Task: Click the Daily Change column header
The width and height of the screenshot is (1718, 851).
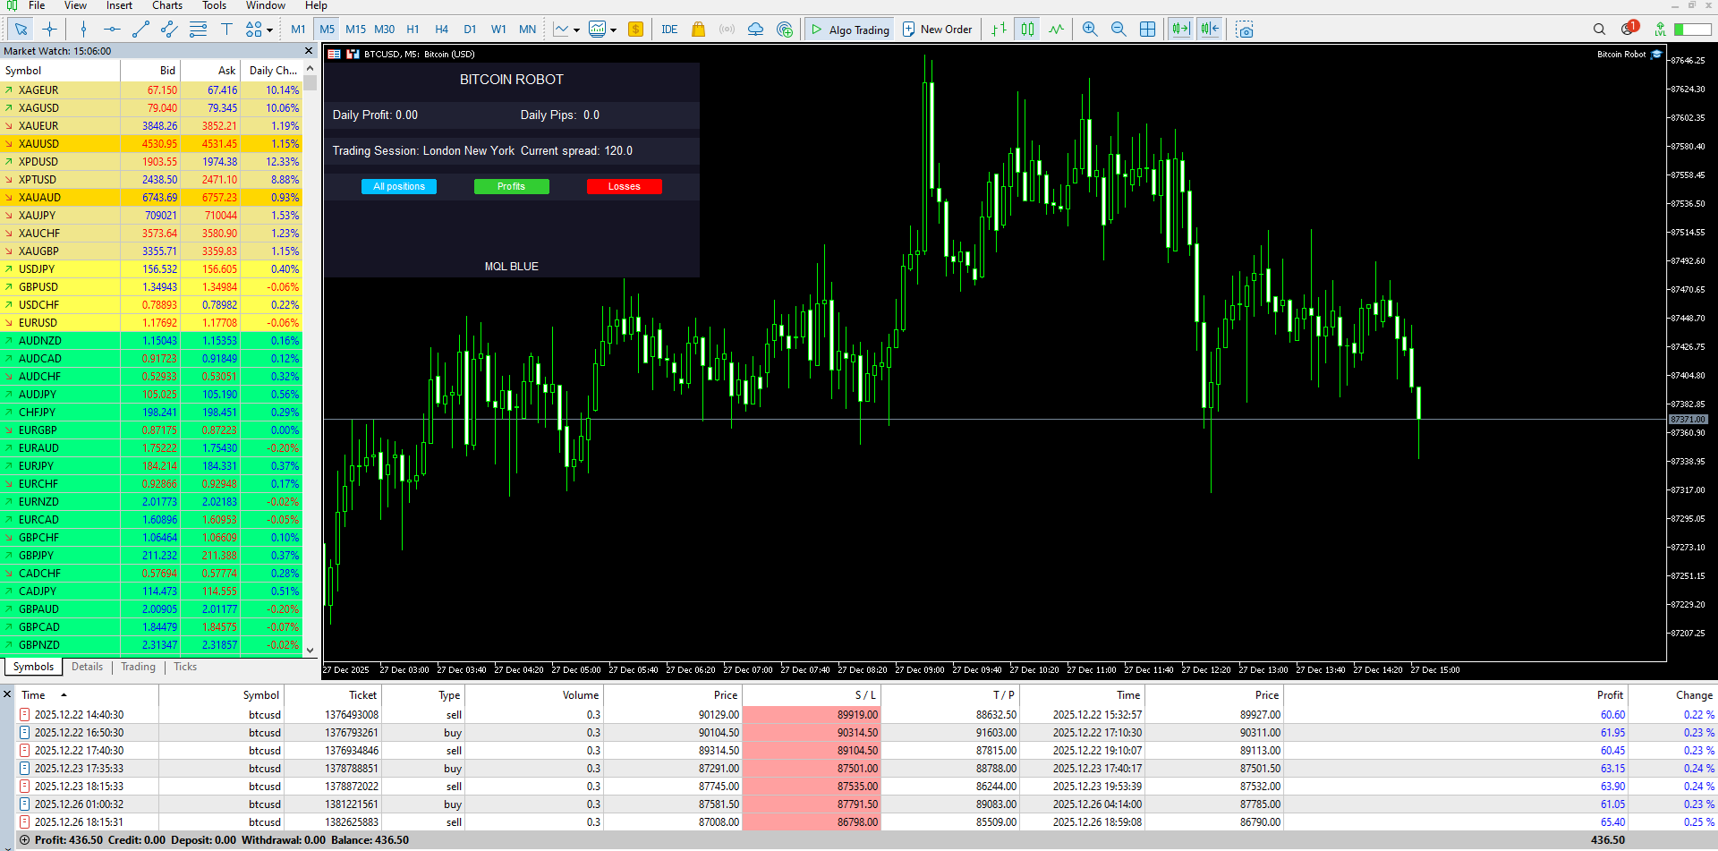Action: pyautogui.click(x=272, y=71)
